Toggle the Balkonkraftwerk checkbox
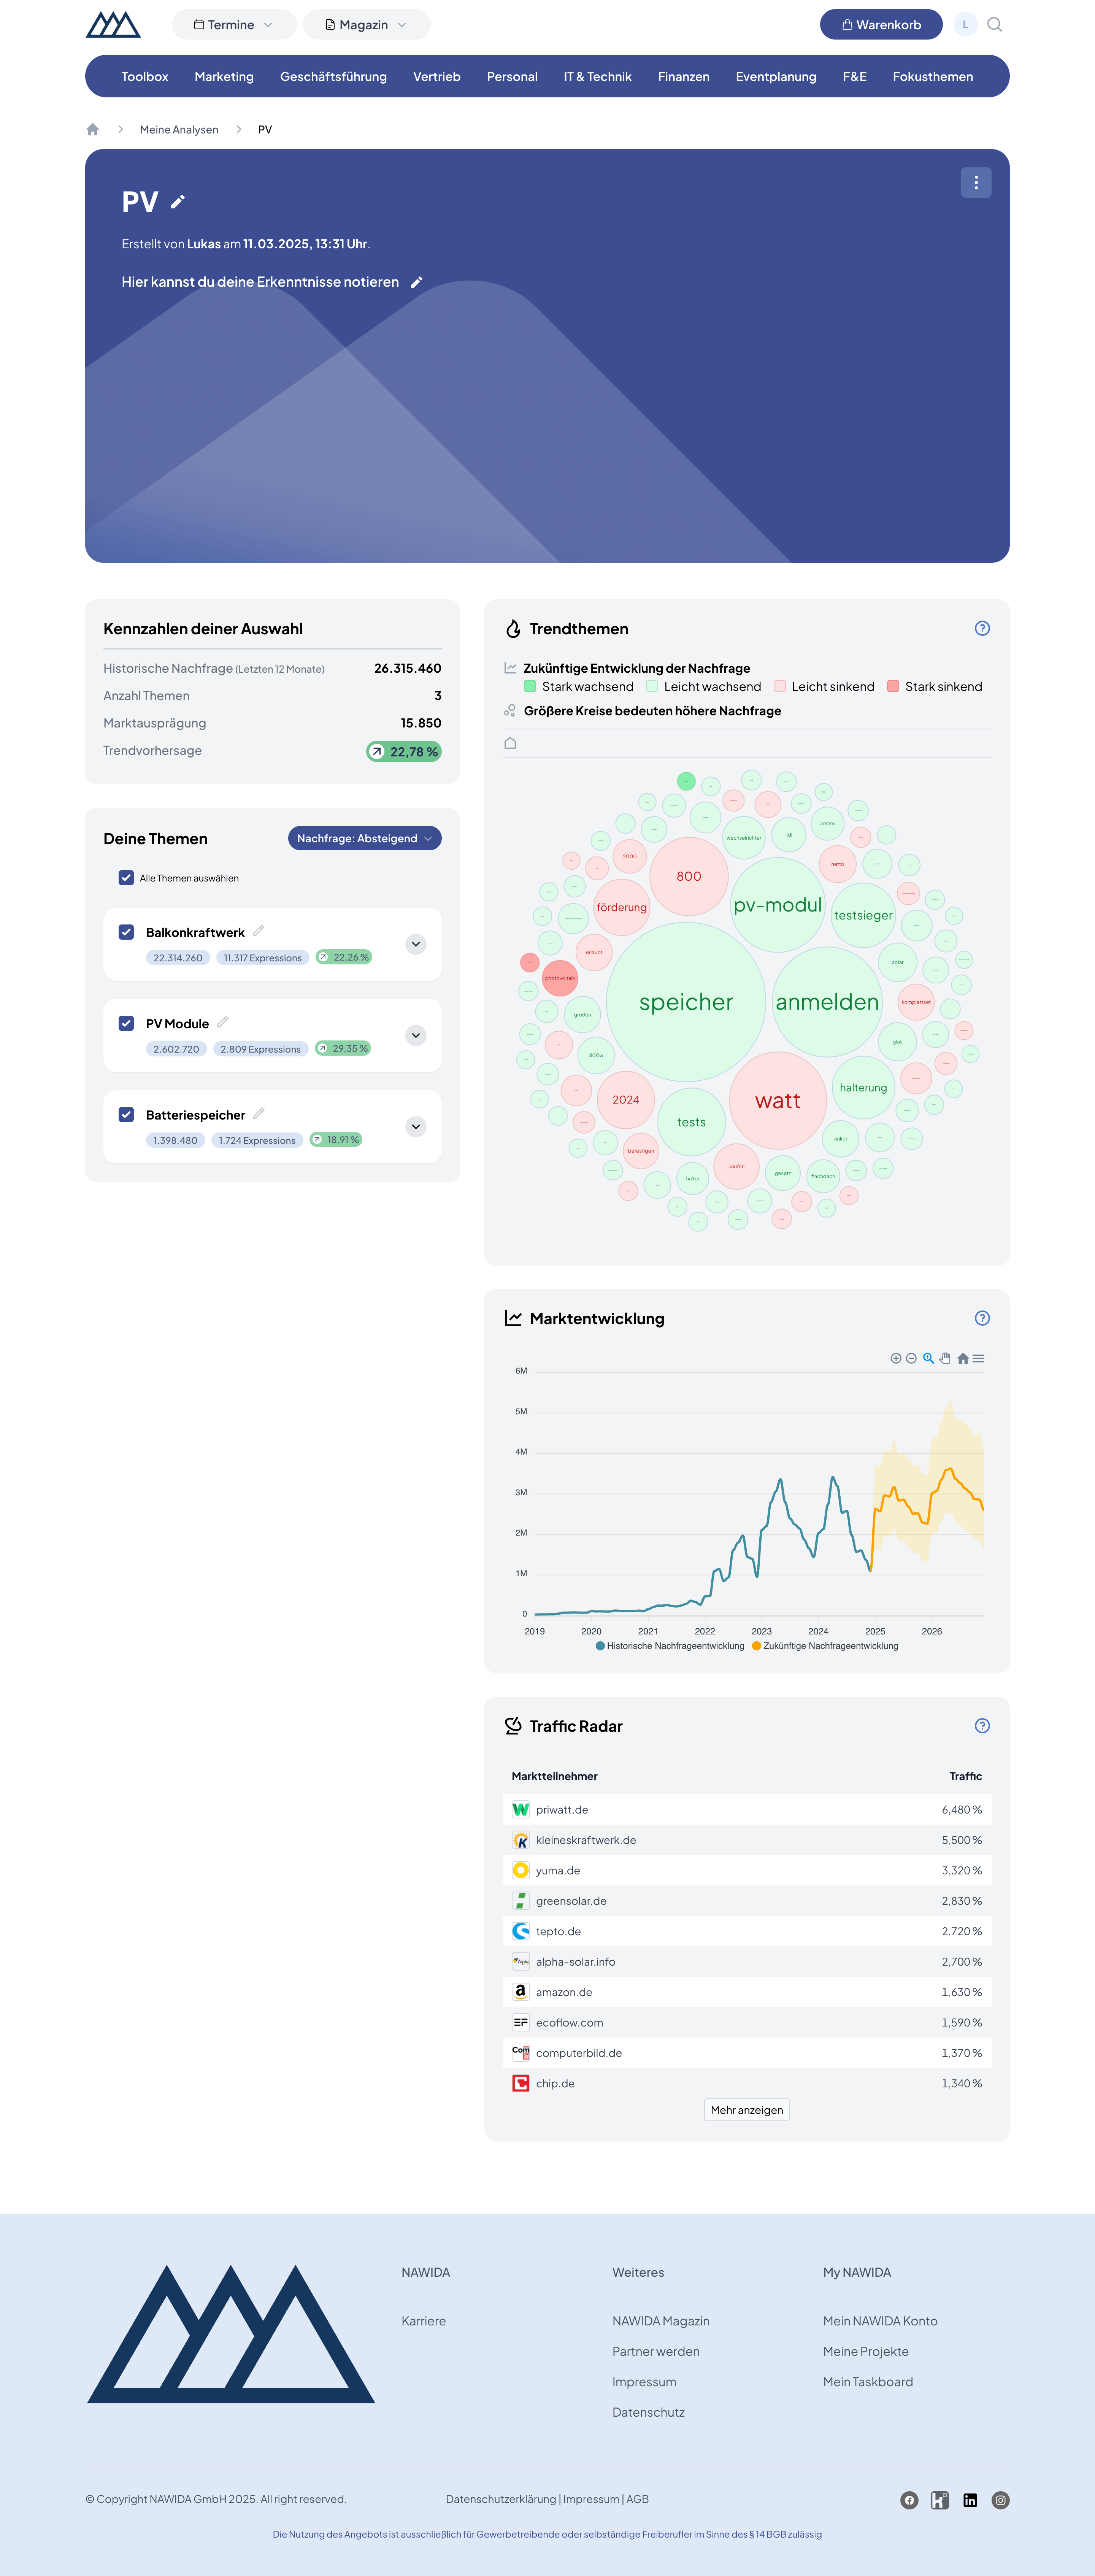The height and width of the screenshot is (2576, 1095). point(126,932)
